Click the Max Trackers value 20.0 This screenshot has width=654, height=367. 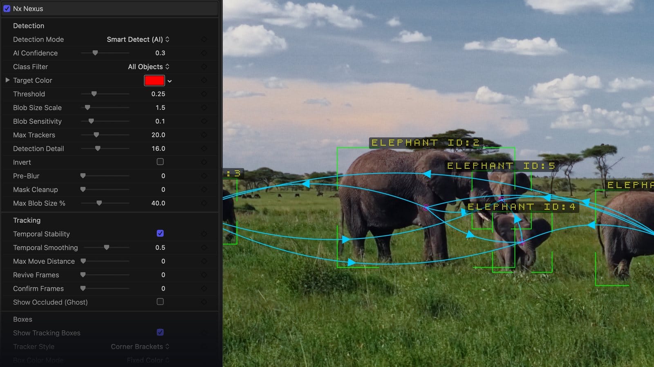pyautogui.click(x=158, y=135)
